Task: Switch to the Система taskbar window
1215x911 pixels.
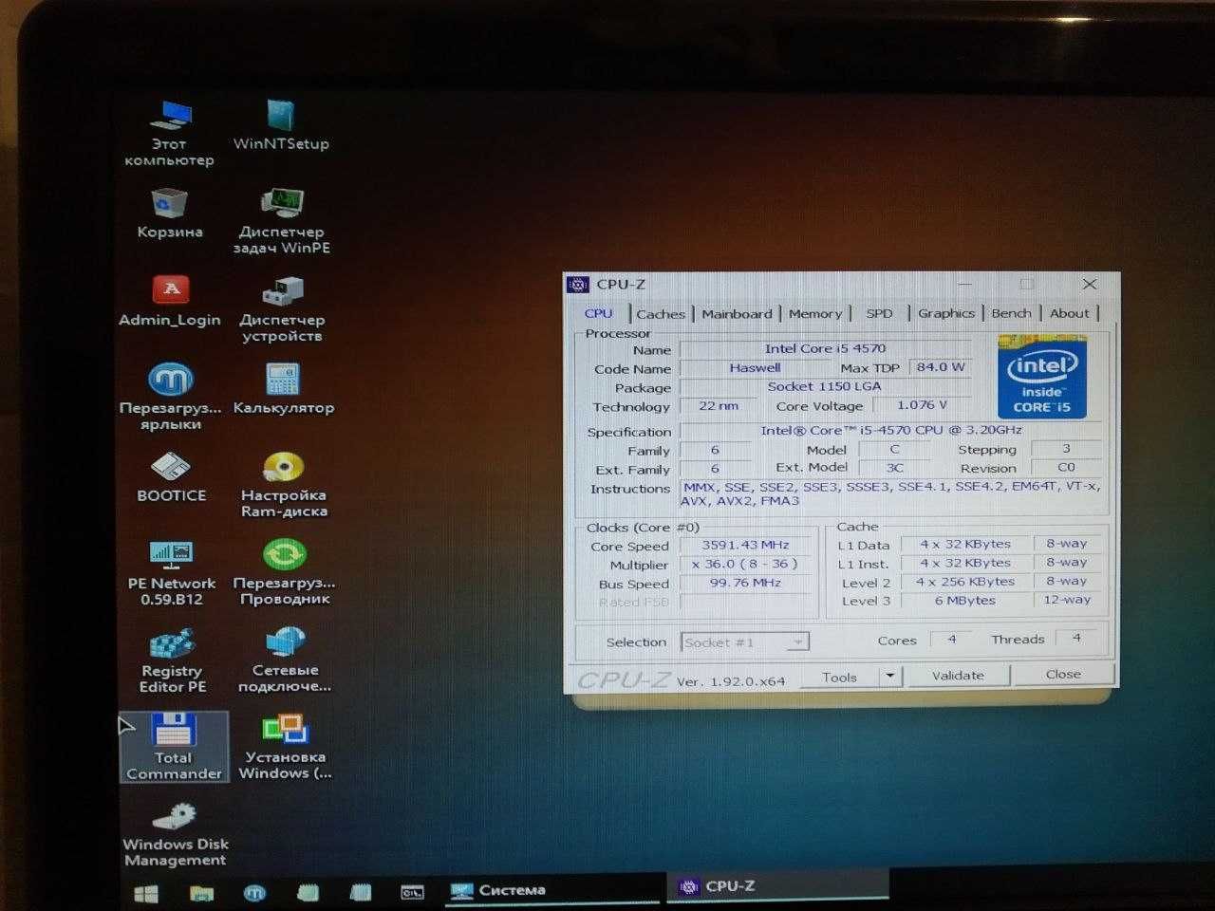Action: click(x=553, y=890)
